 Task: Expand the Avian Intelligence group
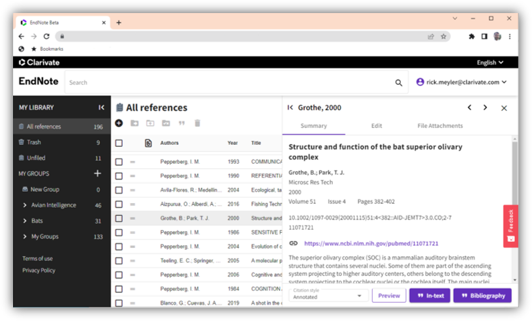coord(25,205)
